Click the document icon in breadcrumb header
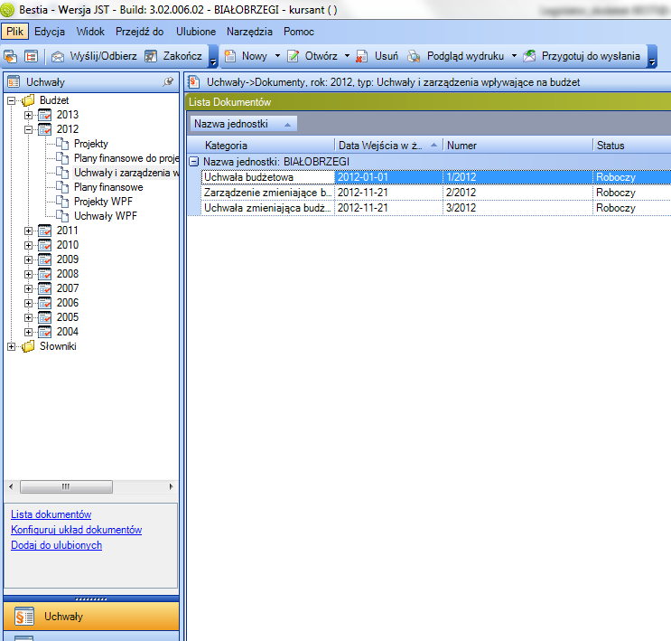The width and height of the screenshot is (671, 641). coord(194,82)
